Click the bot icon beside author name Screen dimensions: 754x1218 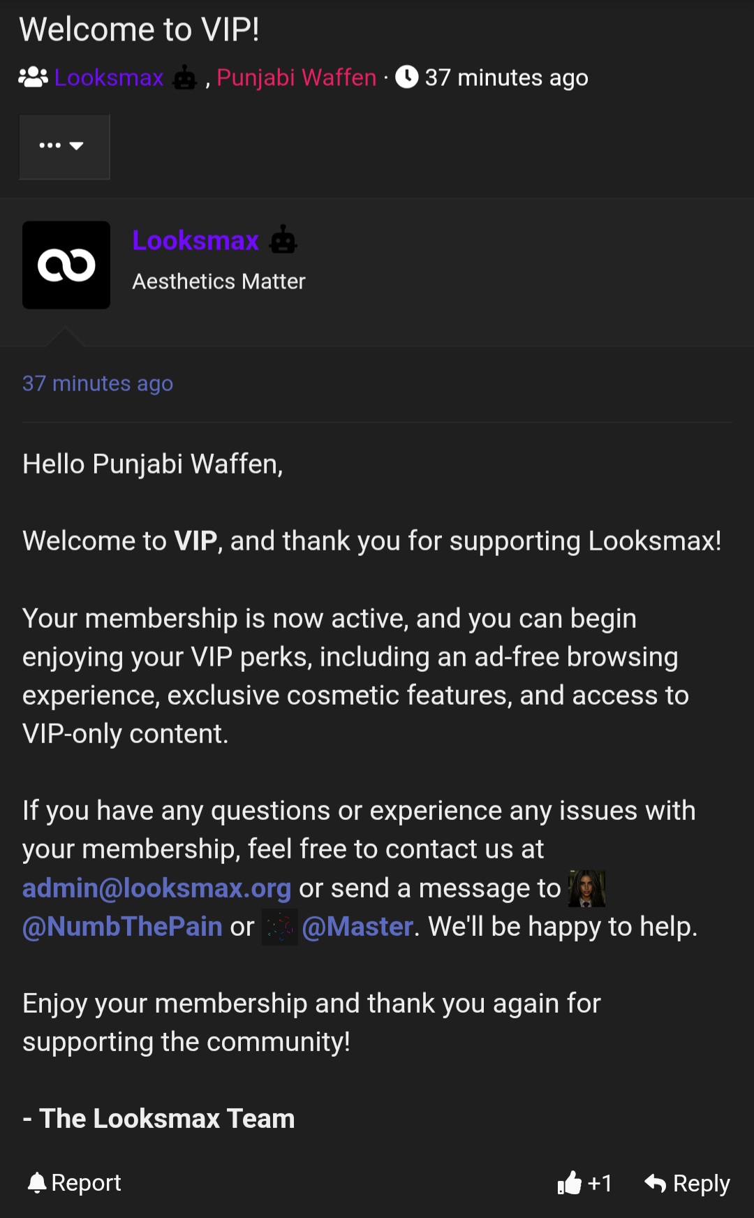coord(283,240)
